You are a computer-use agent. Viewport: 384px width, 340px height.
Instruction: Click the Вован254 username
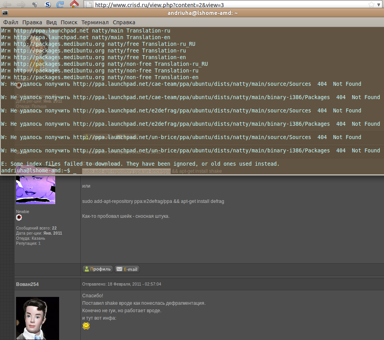pyautogui.click(x=27, y=284)
